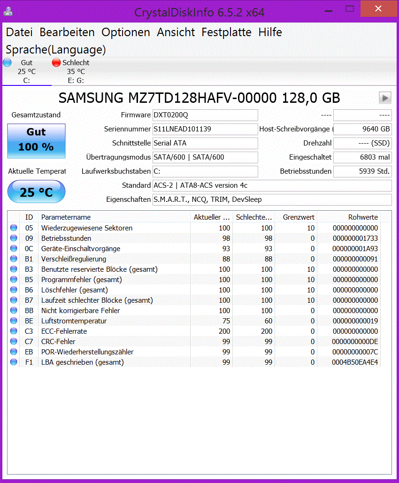This screenshot has height=483, width=399.
Task: Click the Rohwerte column header
Action: coord(349,217)
